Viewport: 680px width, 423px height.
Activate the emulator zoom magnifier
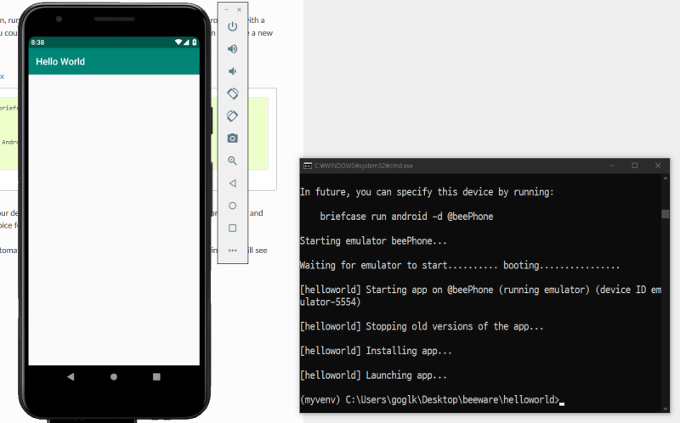pos(232,161)
